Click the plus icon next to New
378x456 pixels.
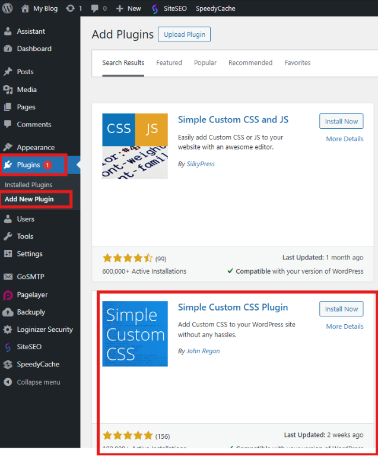point(119,8)
